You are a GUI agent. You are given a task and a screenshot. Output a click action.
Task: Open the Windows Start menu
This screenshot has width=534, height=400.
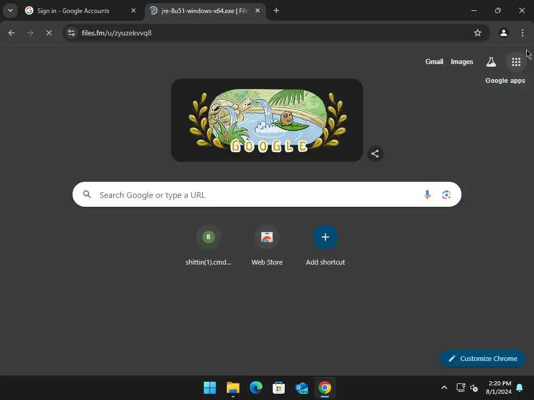210,387
